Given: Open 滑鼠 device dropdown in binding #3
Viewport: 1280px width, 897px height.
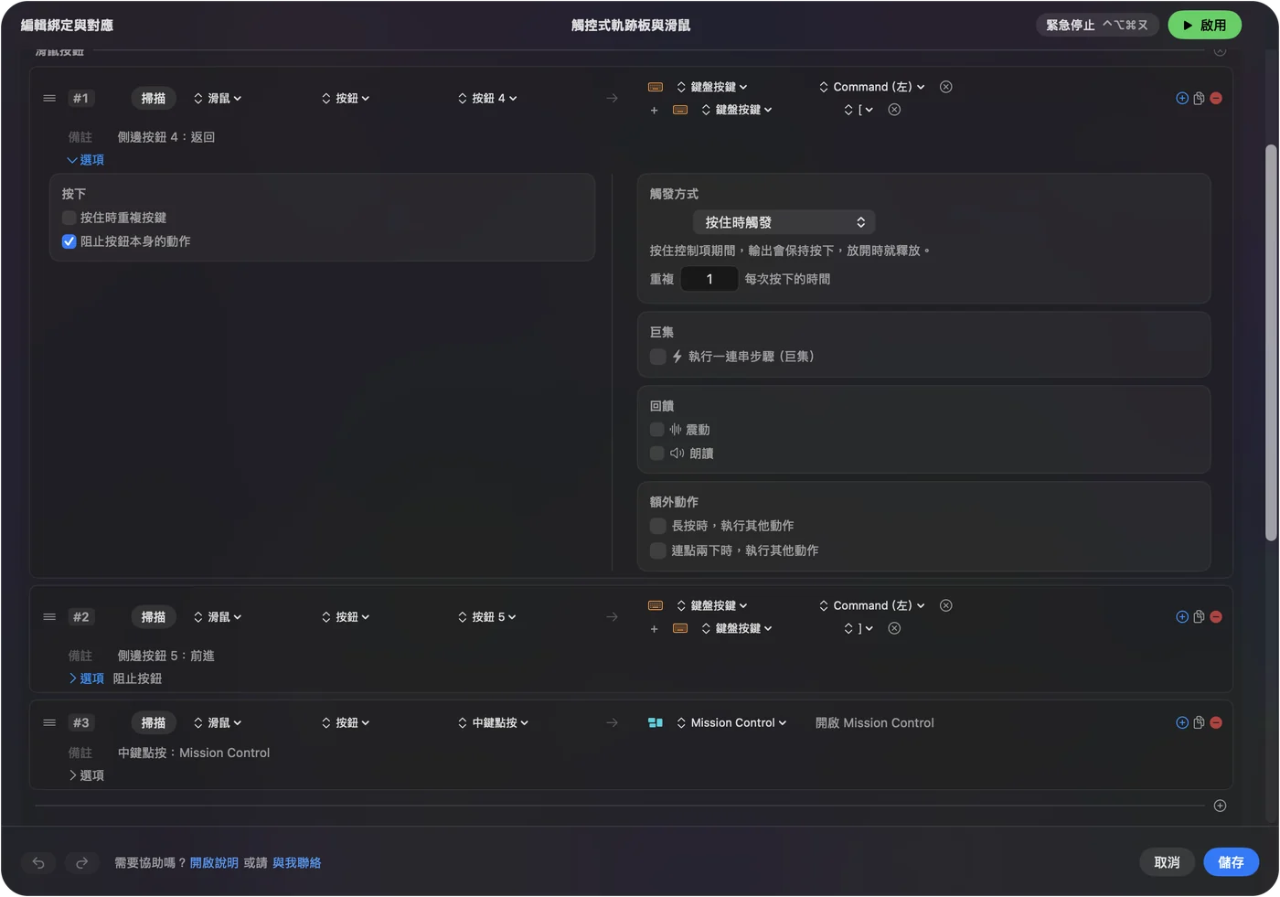Looking at the screenshot, I should pyautogui.click(x=218, y=722).
